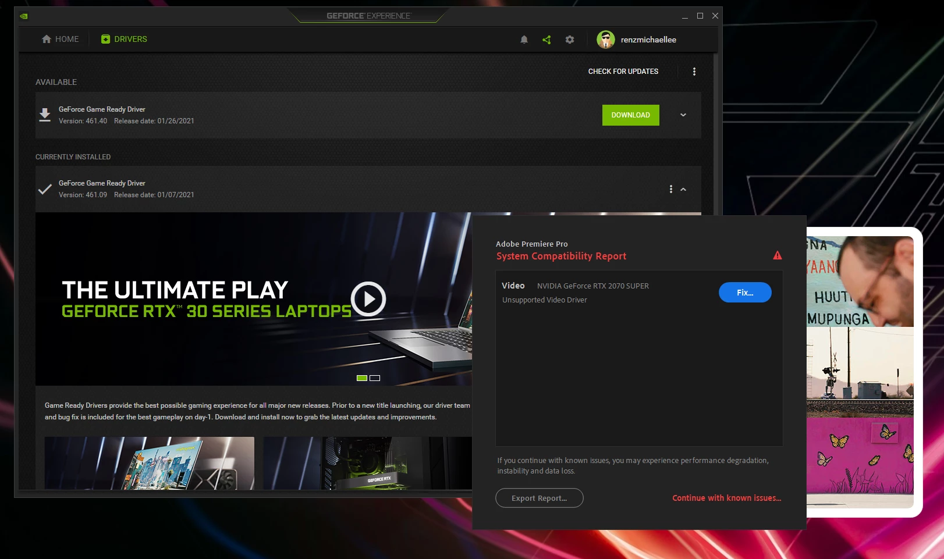Click the checkmark icon for installed driver
The width and height of the screenshot is (944, 559).
pos(45,189)
